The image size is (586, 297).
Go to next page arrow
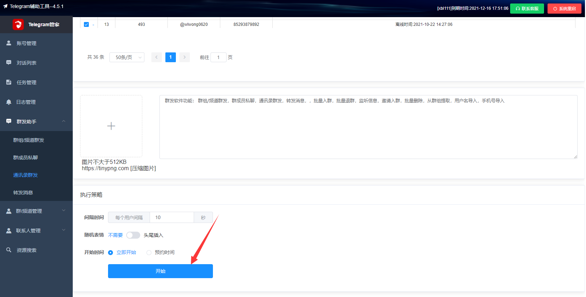point(185,57)
